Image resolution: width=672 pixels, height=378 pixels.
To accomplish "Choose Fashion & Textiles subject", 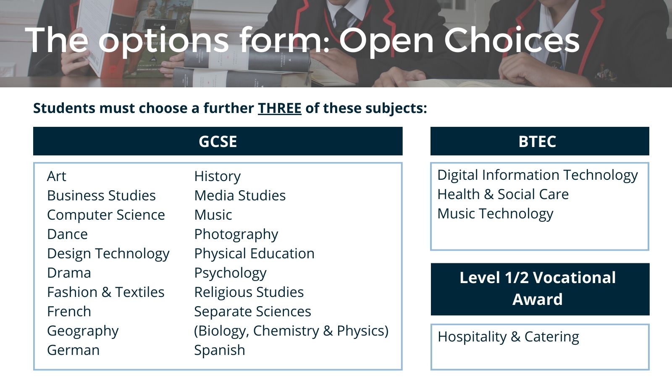I will tap(106, 292).
